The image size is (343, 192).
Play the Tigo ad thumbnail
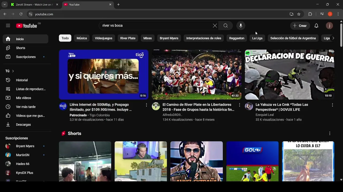click(103, 74)
